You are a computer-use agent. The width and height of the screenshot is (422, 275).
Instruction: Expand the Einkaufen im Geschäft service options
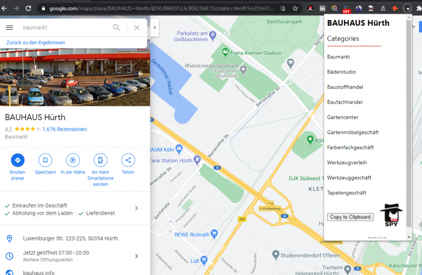(x=136, y=208)
